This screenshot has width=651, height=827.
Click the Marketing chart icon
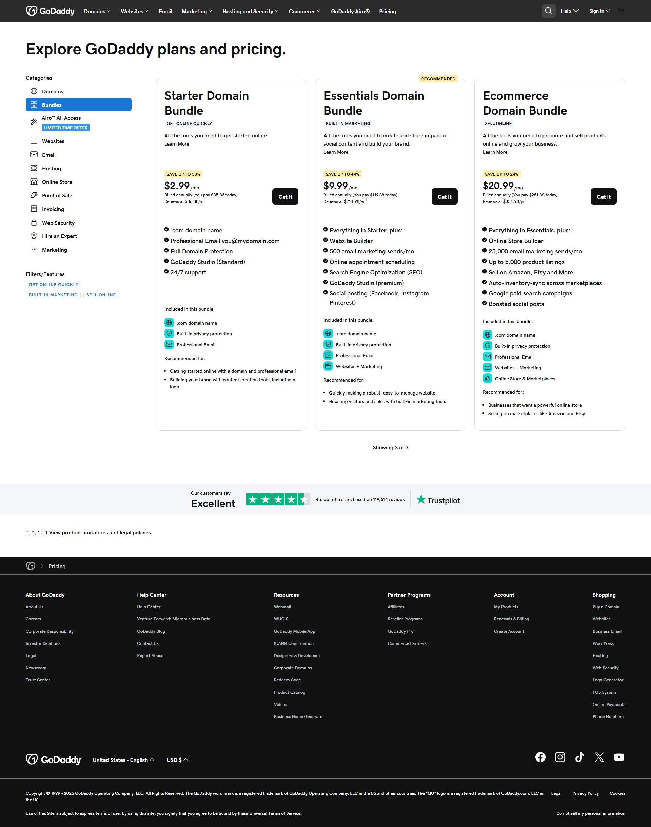[34, 249]
